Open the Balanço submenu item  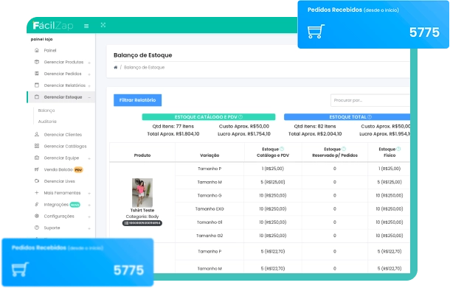tap(46, 110)
